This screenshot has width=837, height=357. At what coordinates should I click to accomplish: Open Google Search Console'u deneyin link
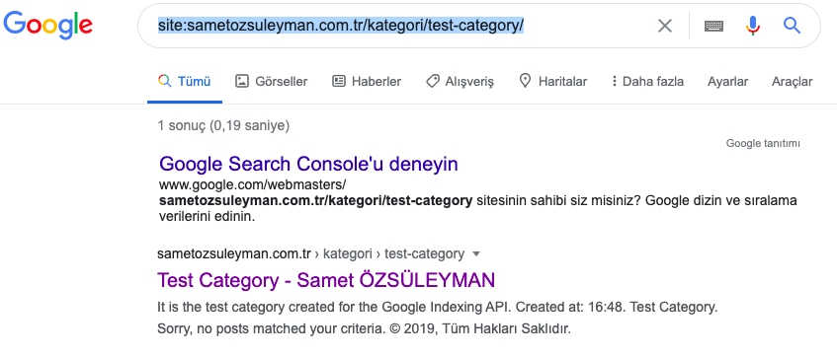[308, 164]
